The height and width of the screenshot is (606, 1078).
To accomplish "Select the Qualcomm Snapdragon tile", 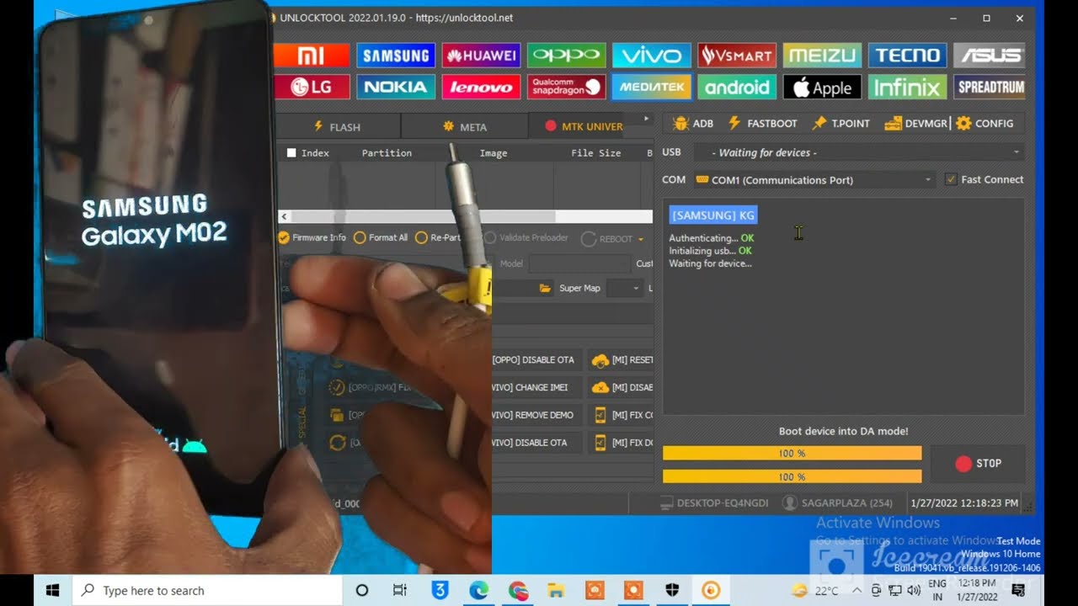I will (x=567, y=87).
